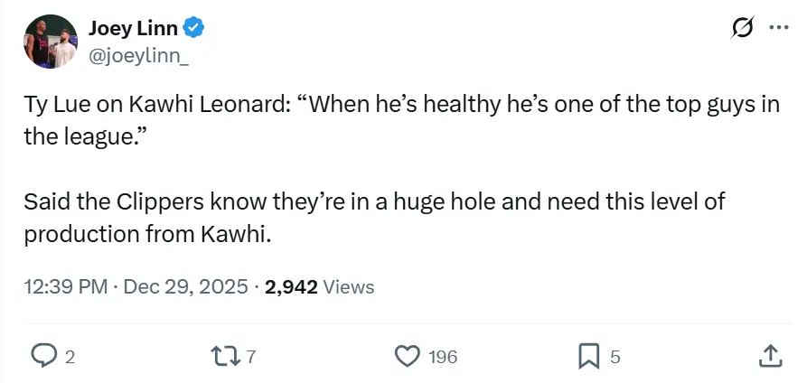The image size is (807, 383).
Task: View the 2,942 Views analytics
Action: click(319, 287)
